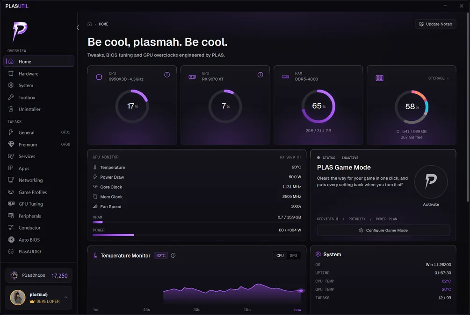
Task: Switch temperature graph to GPU
Action: (293, 255)
